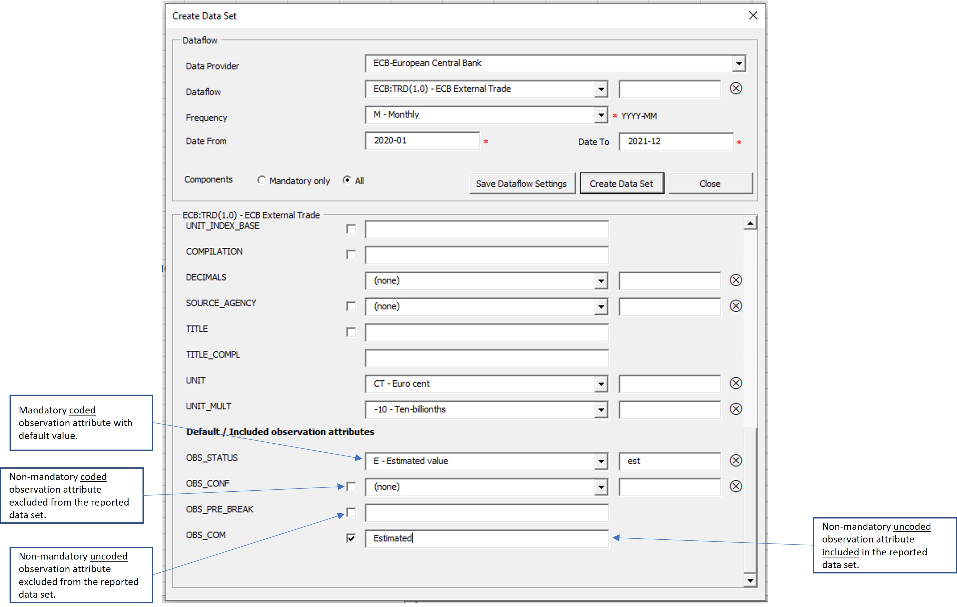This screenshot has height=607, width=957.
Task: Click the clear icon next to DECIMALS
Action: click(x=736, y=280)
